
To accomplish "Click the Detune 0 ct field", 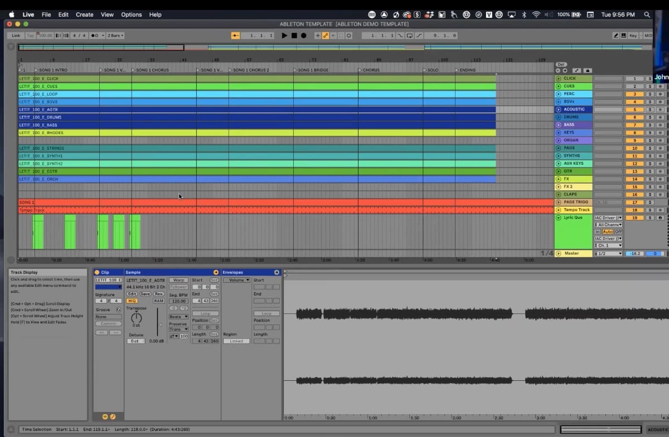I will 135,341.
